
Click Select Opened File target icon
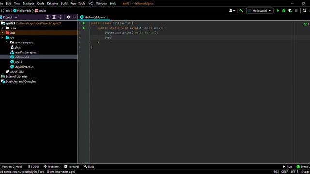47,17
